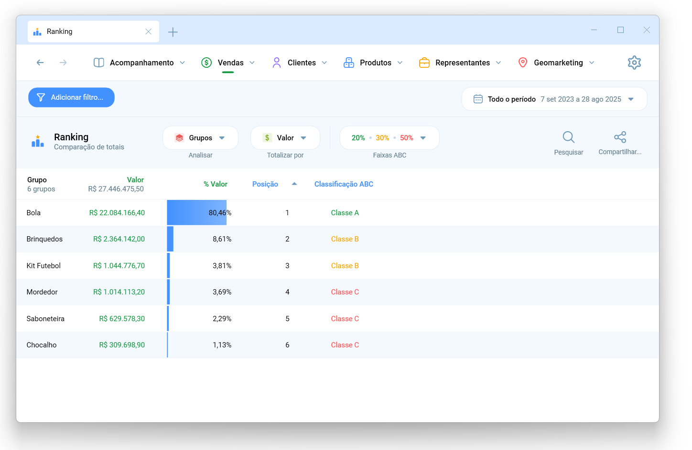Close the Ranking tab
This screenshot has width=692, height=450.
pos(149,31)
